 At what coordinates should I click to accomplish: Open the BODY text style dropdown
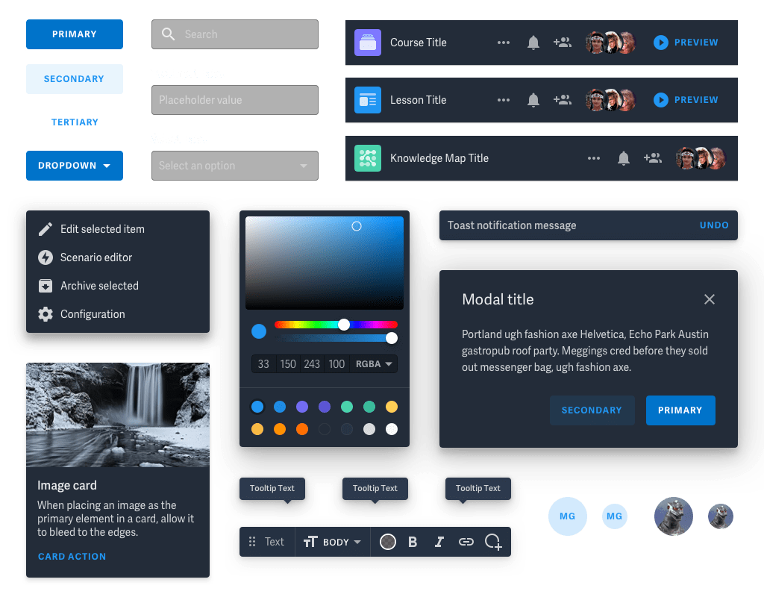pos(333,542)
